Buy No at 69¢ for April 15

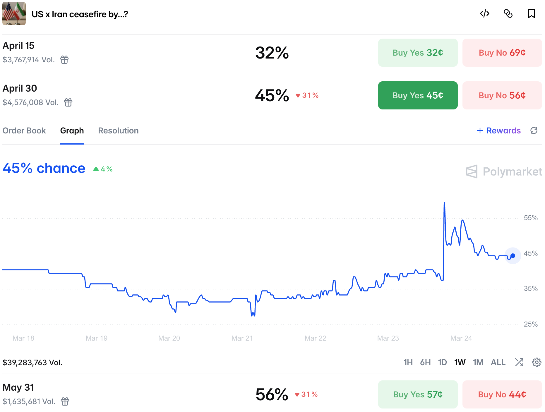pos(502,53)
